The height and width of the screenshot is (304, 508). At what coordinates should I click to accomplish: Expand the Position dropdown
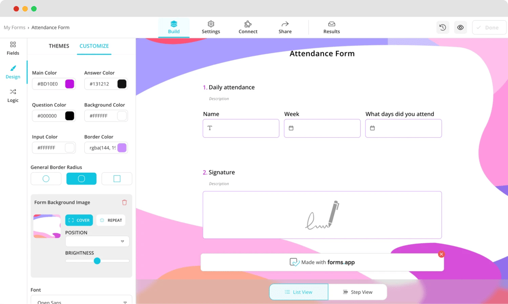tap(97, 242)
